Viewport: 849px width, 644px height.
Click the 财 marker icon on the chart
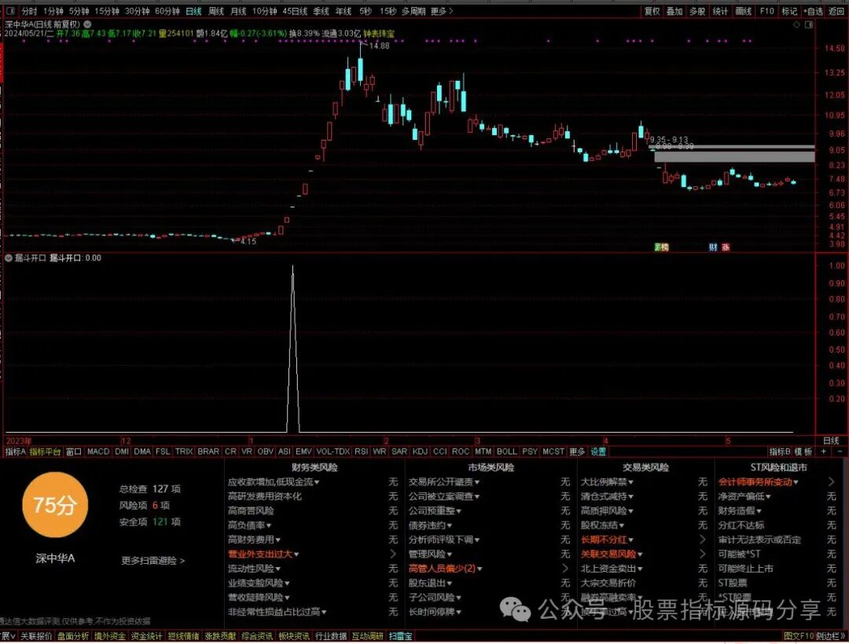click(713, 247)
